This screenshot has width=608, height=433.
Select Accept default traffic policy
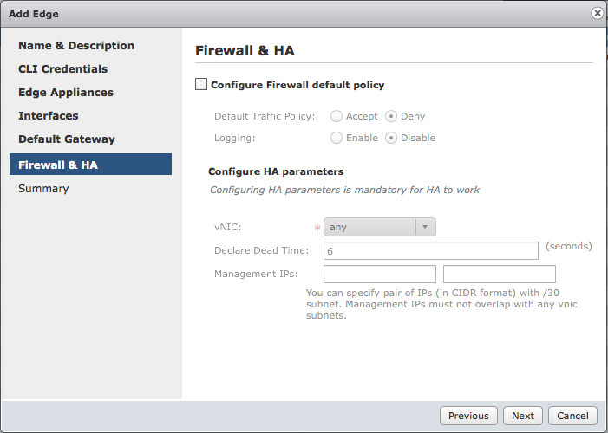coord(337,116)
